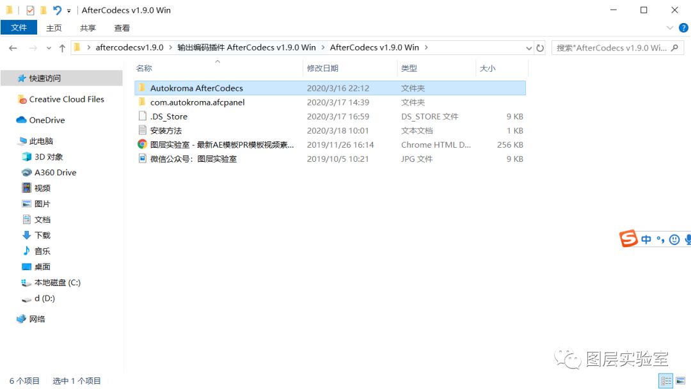Select the 安装方法 text document icon

coord(142,130)
